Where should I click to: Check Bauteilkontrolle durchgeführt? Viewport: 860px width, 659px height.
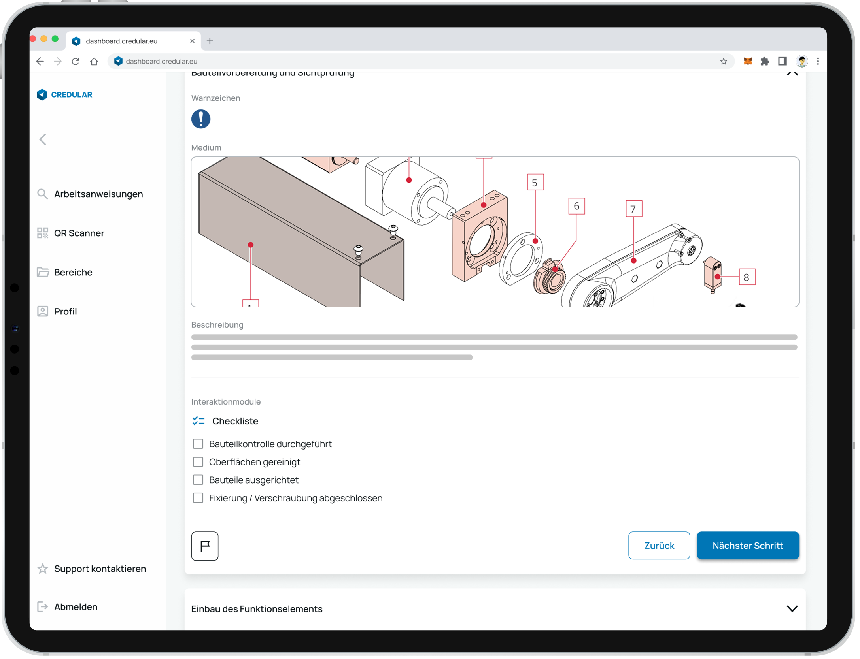click(x=198, y=444)
